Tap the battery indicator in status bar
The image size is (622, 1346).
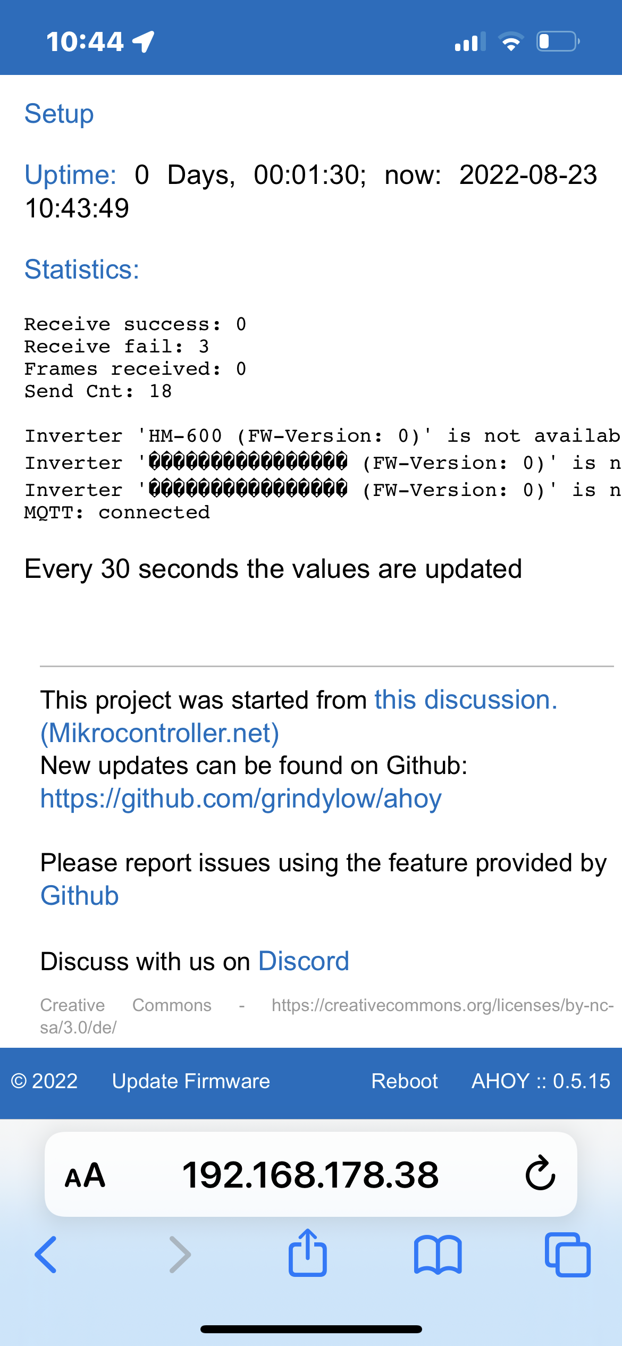click(555, 40)
